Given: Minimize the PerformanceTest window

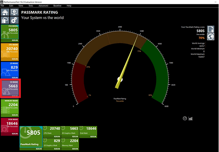Looking at the screenshot, I should tap(216, 2).
